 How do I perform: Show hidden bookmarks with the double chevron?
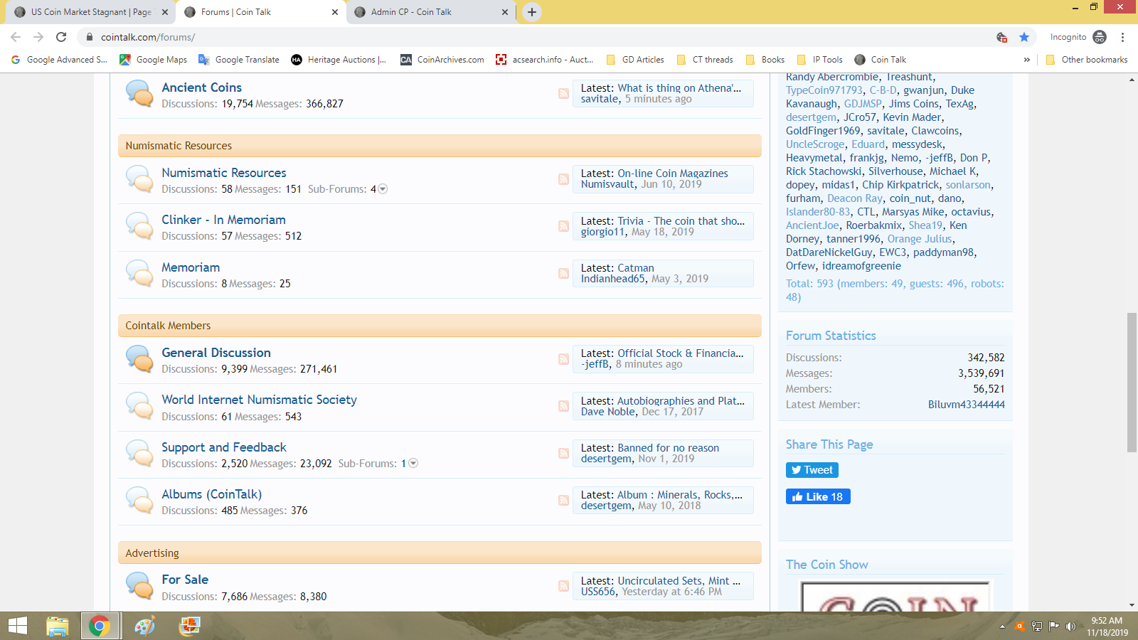coord(1026,60)
